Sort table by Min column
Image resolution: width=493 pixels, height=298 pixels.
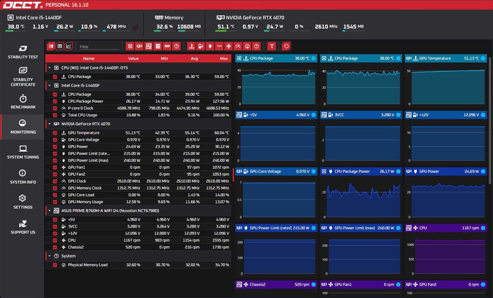click(x=165, y=59)
